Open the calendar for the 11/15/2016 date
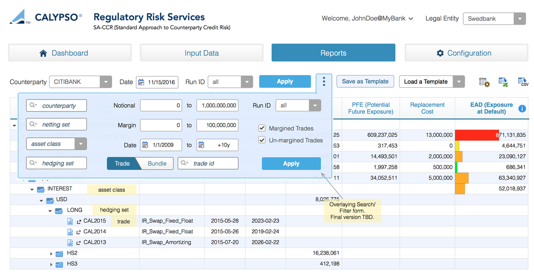534x276 pixels. 141,82
